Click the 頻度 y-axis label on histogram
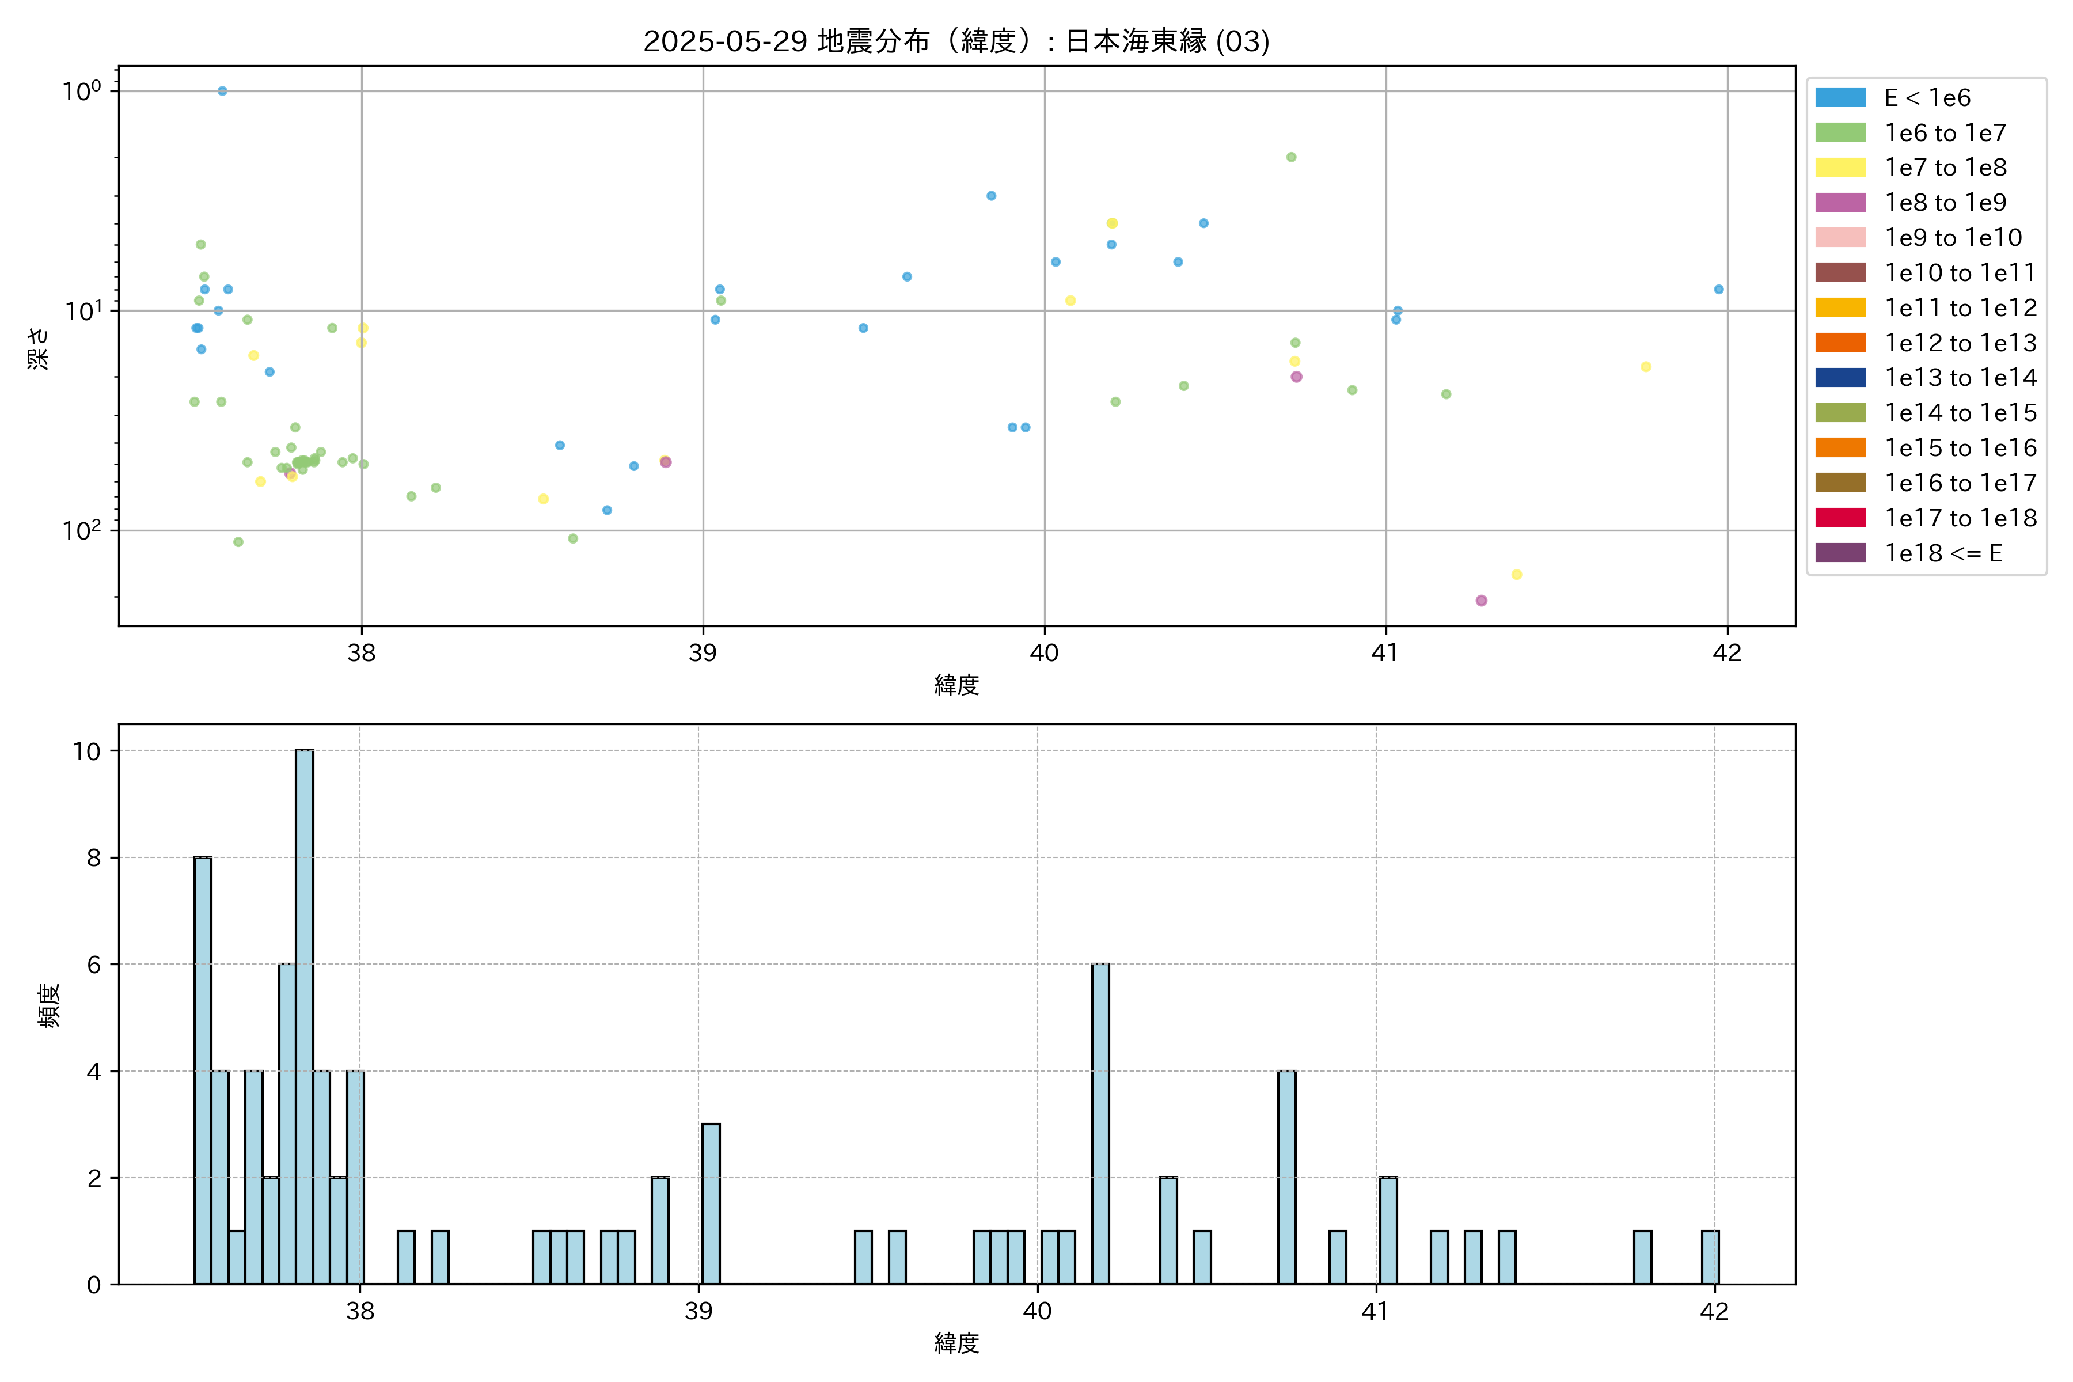 click(50, 1005)
